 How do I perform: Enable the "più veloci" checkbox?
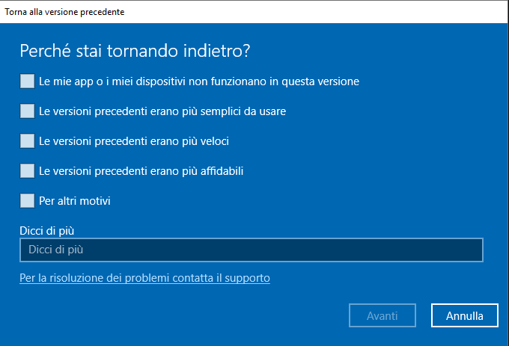coord(27,140)
